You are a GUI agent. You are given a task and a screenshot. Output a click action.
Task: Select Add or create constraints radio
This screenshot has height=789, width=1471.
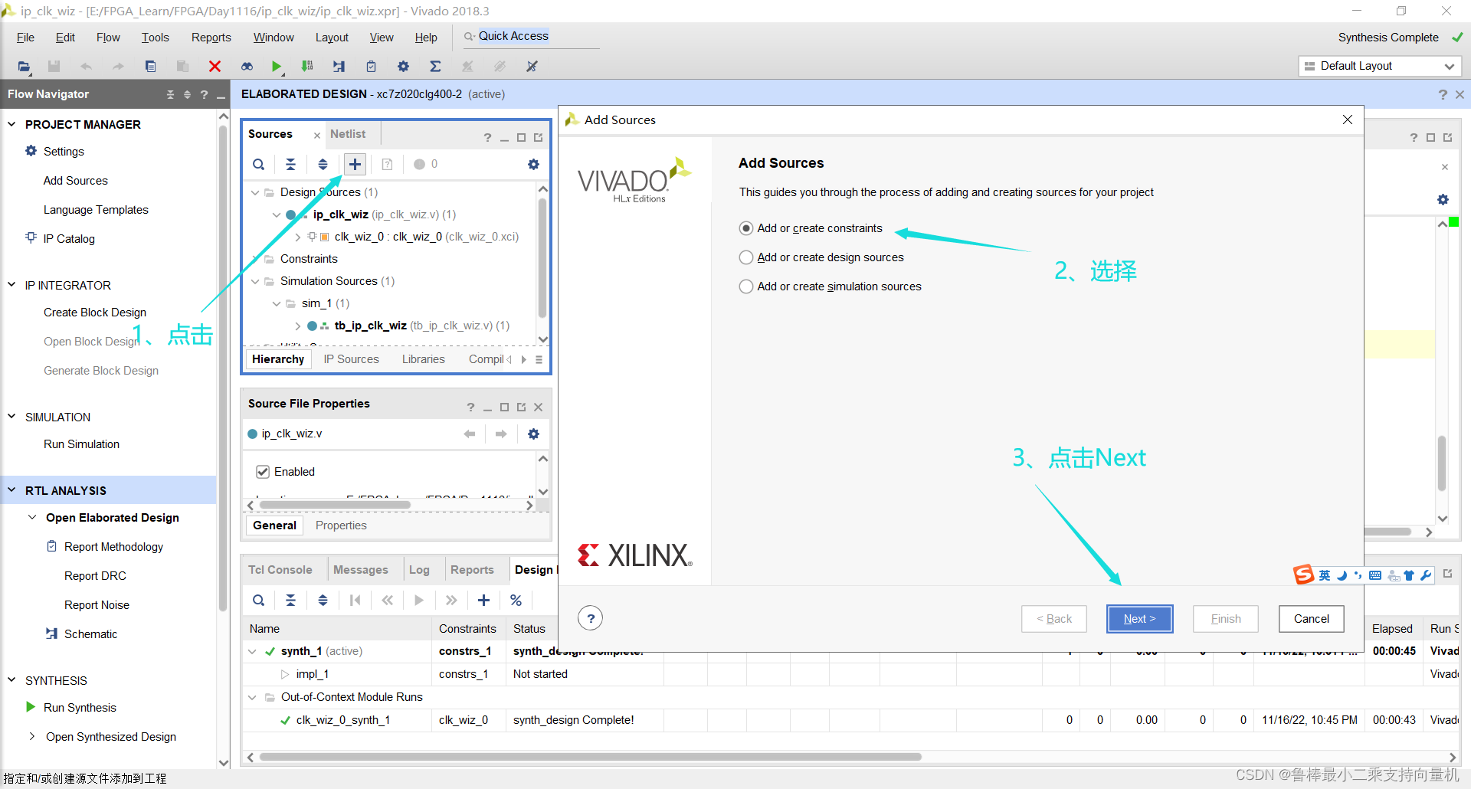(x=746, y=228)
